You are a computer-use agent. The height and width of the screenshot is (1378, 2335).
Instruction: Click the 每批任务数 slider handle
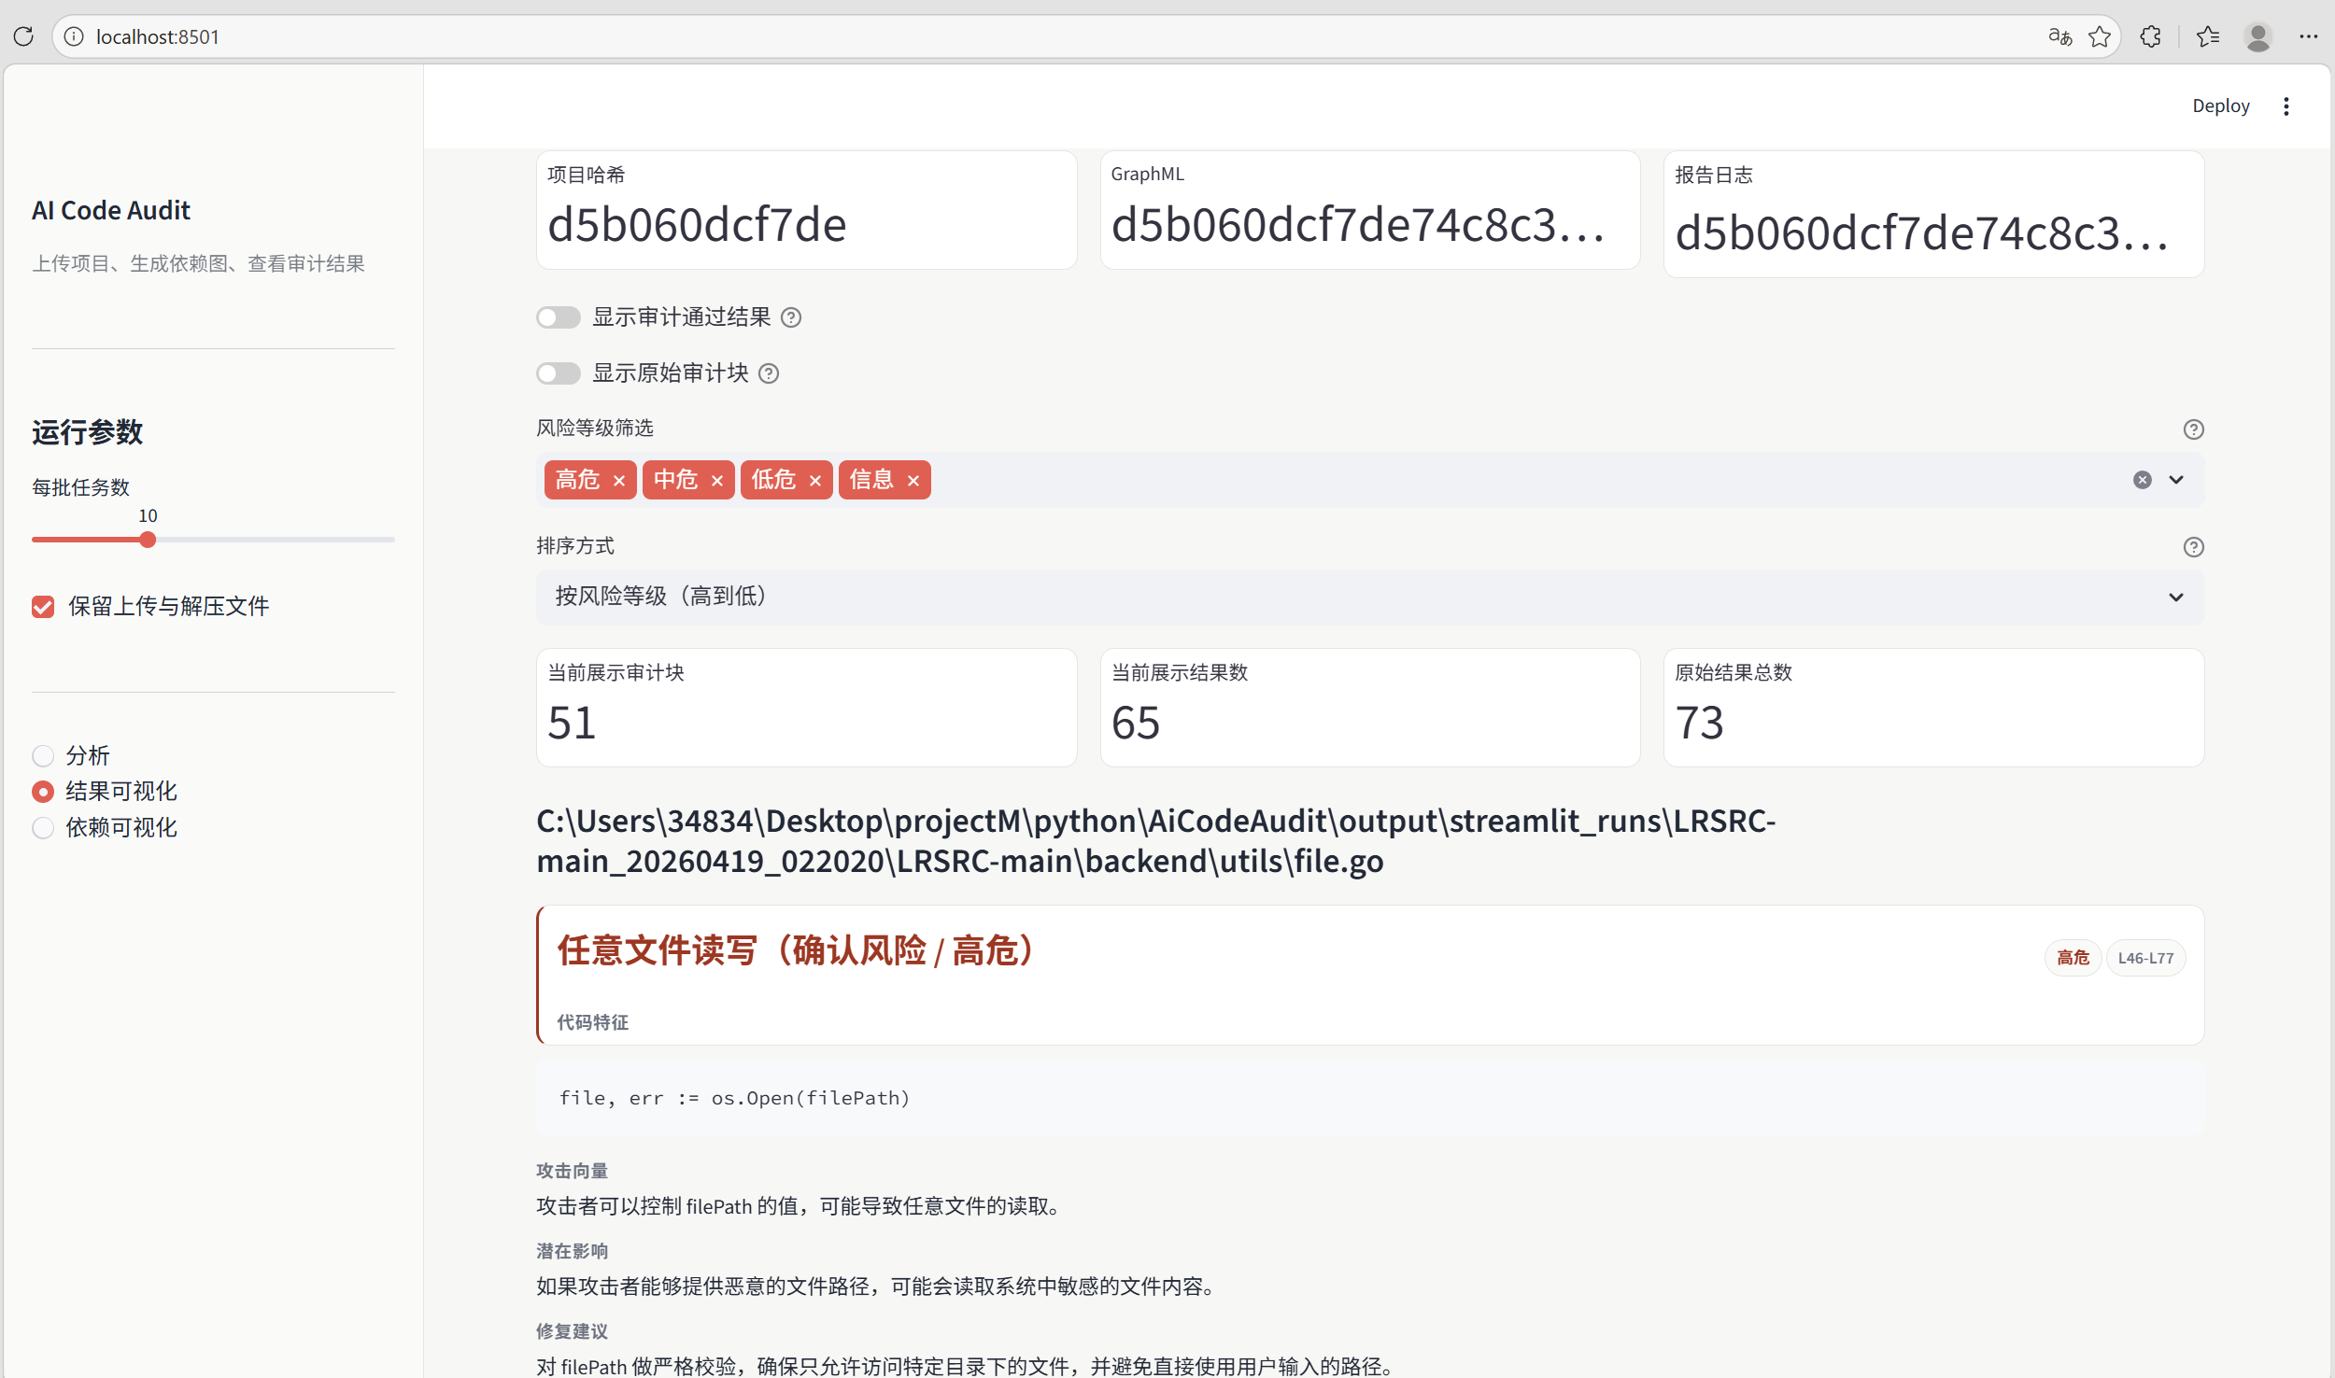coord(148,540)
